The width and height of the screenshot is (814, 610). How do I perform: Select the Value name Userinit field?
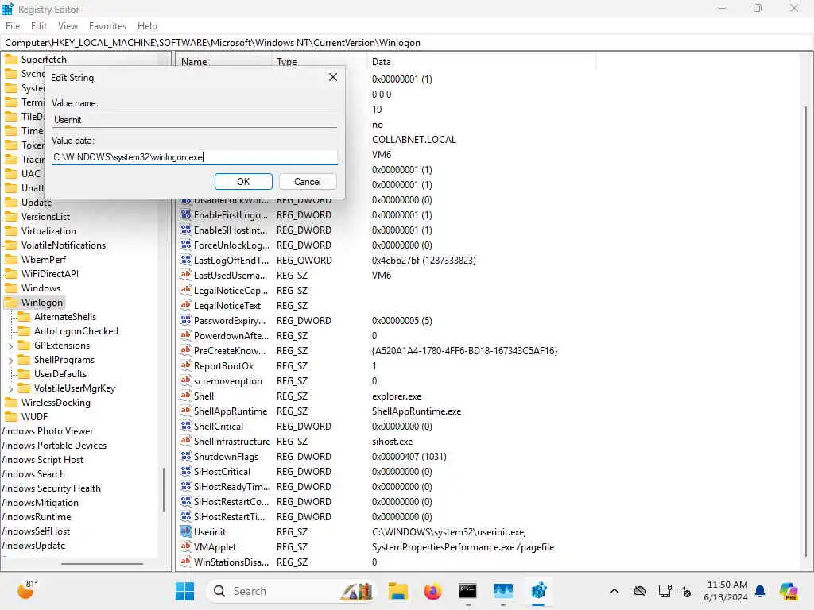tap(194, 120)
